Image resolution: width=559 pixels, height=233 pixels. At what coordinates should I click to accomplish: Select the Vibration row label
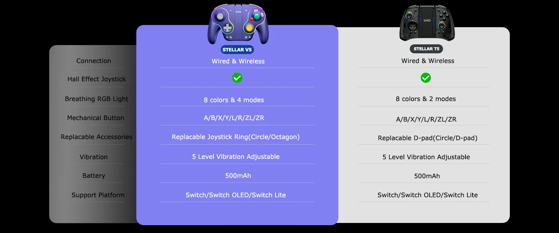pos(94,157)
